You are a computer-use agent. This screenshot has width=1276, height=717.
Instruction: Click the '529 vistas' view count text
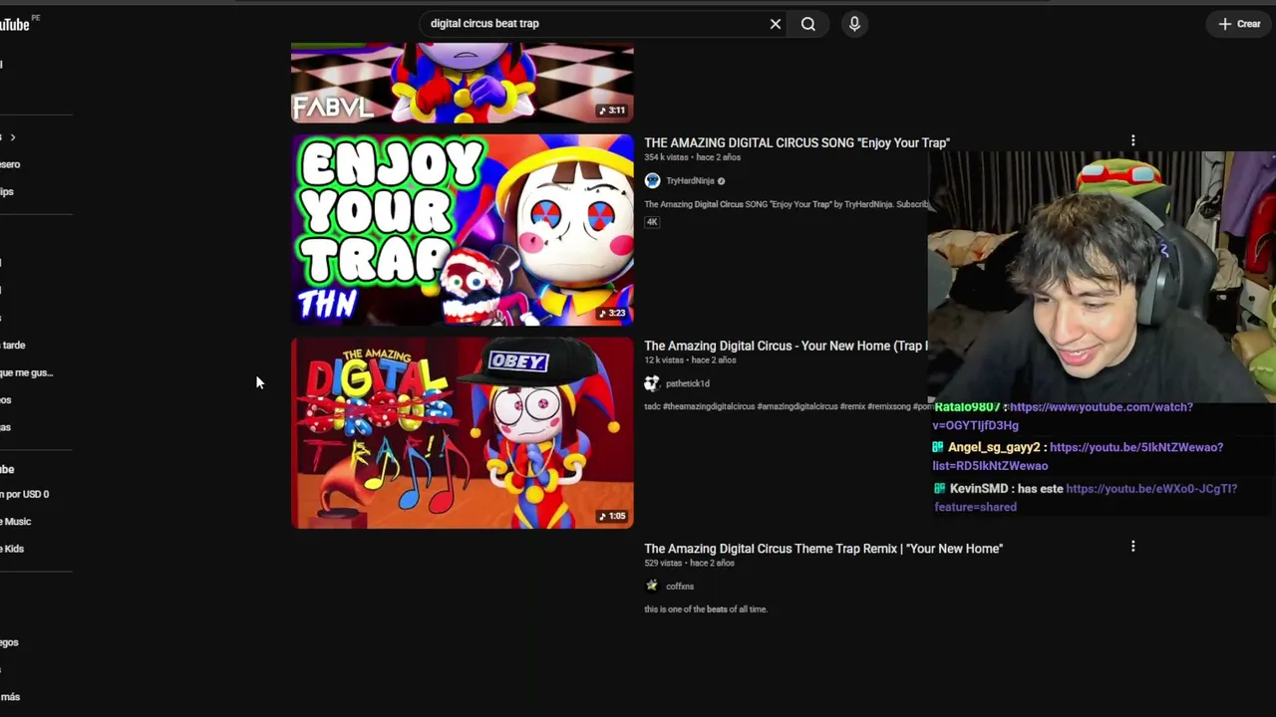(x=663, y=564)
